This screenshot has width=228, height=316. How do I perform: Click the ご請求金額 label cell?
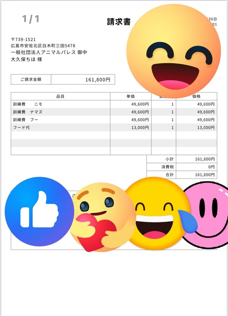click(x=31, y=79)
